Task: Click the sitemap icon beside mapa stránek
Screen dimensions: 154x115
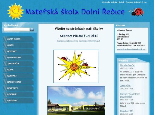Action: 127,2
